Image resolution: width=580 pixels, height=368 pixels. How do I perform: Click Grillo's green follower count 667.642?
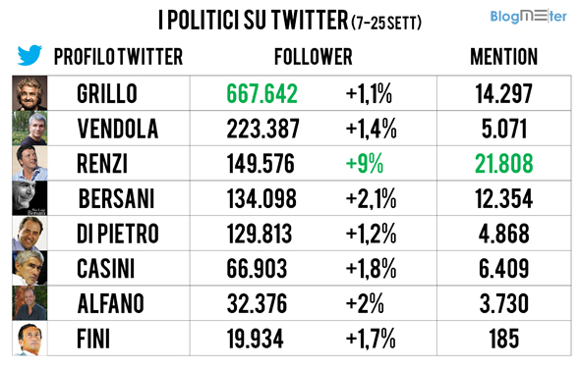(261, 93)
